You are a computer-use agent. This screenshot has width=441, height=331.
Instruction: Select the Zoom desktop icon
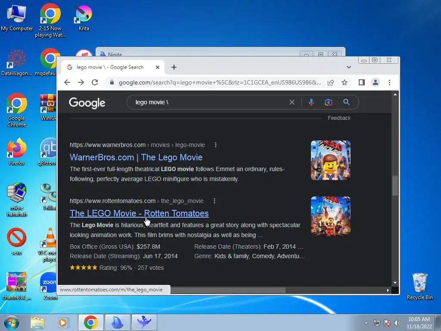point(50,286)
